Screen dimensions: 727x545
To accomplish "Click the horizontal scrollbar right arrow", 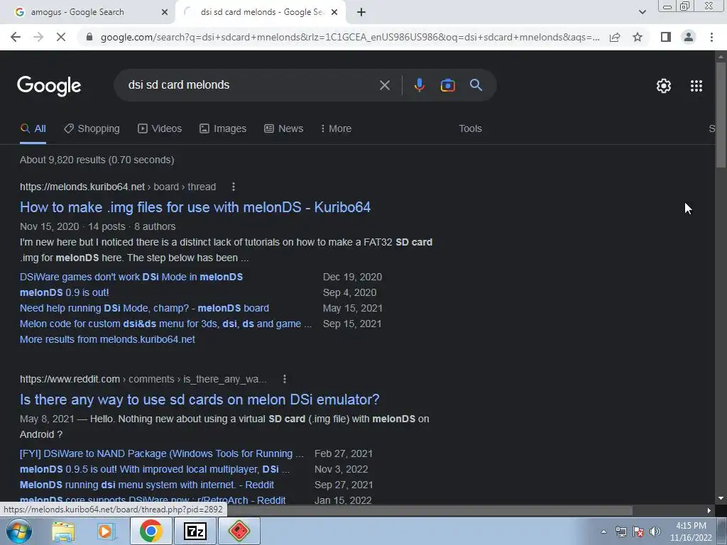I will point(709,511).
